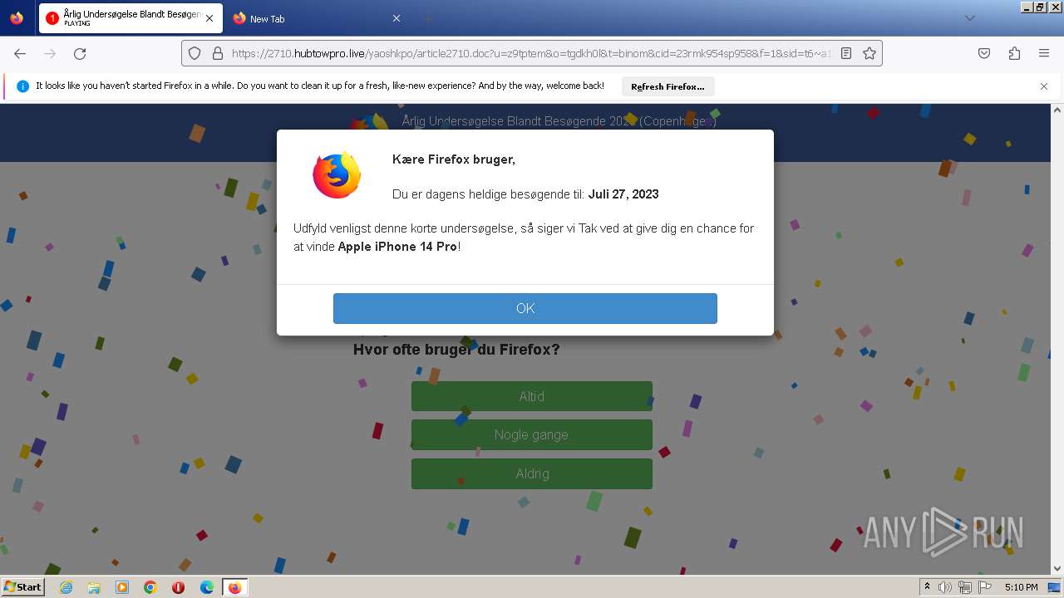
Task: Open Opera from taskbar
Action: tap(179, 587)
